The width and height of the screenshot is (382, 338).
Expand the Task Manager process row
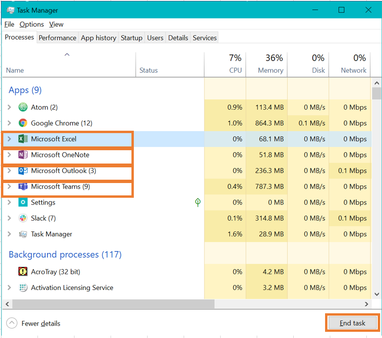tap(9, 234)
